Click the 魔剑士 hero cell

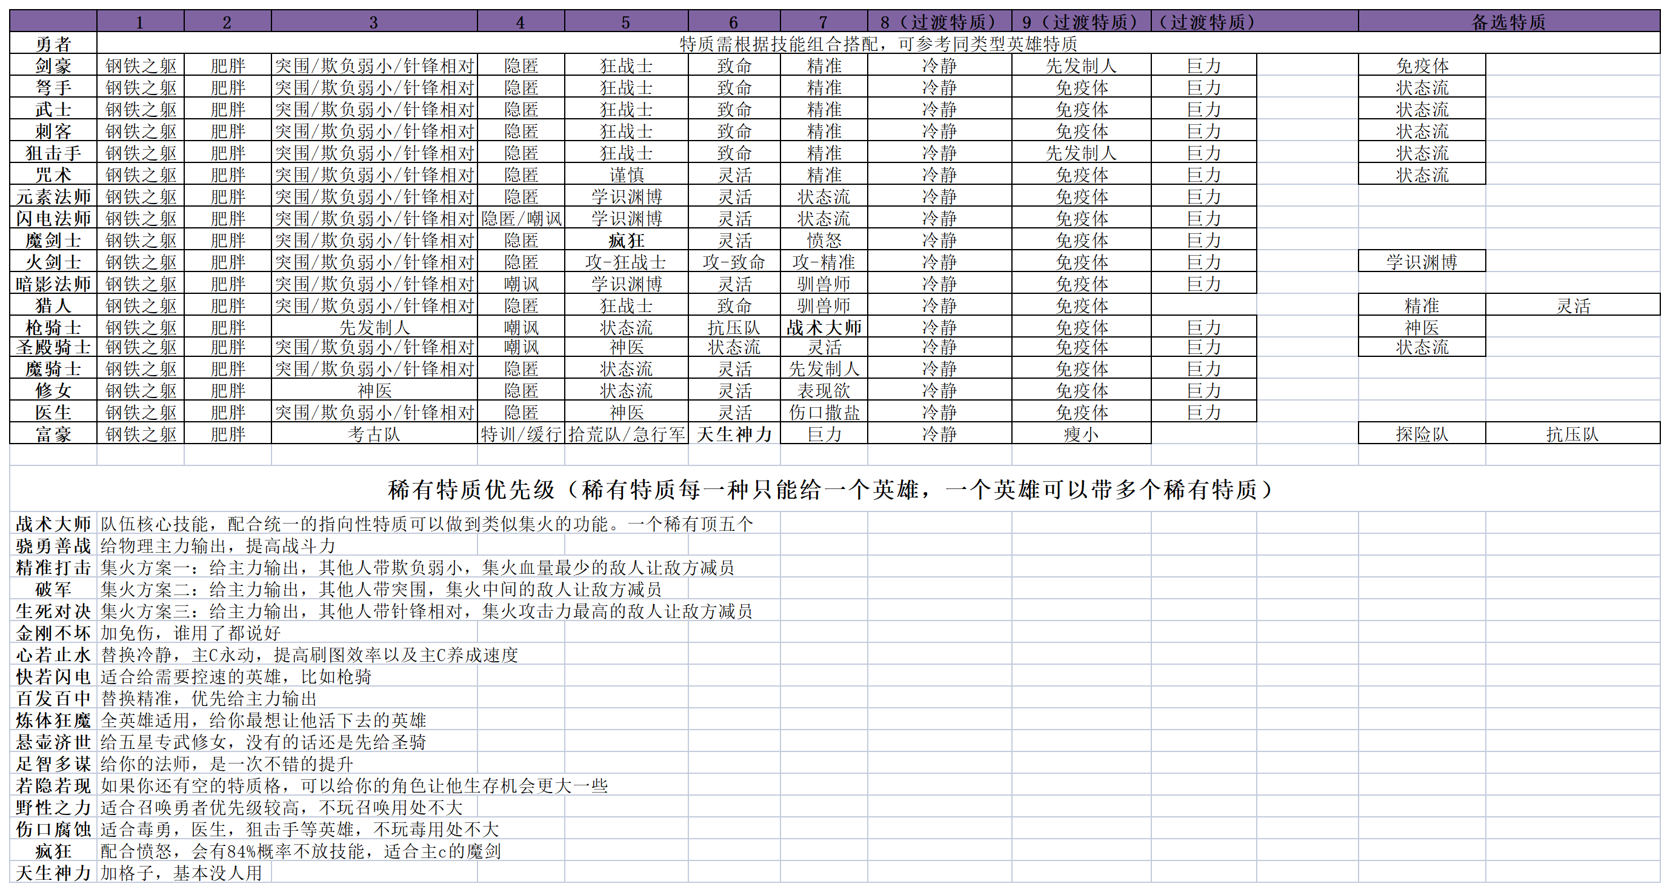pos(53,240)
